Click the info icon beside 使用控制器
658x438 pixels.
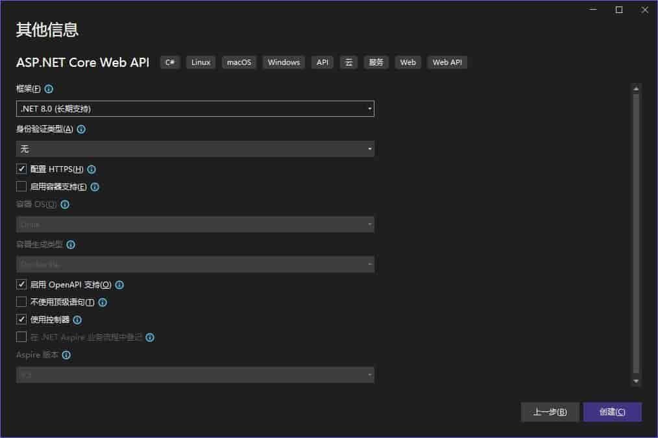click(x=78, y=320)
